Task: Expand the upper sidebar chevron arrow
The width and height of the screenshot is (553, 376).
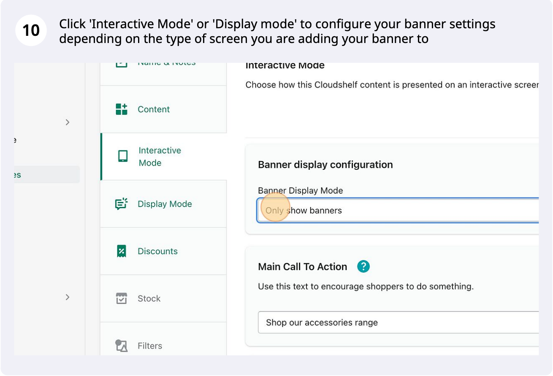Action: pyautogui.click(x=68, y=122)
